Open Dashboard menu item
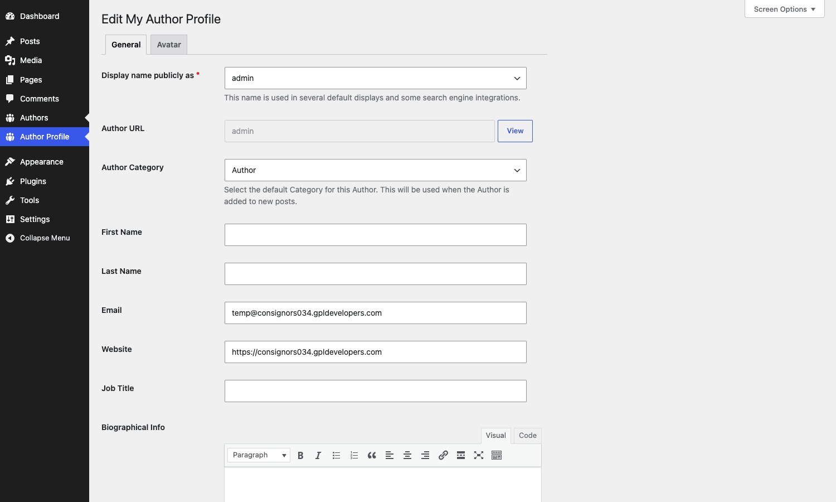Screen dimensions: 836x502 pos(45,16)
